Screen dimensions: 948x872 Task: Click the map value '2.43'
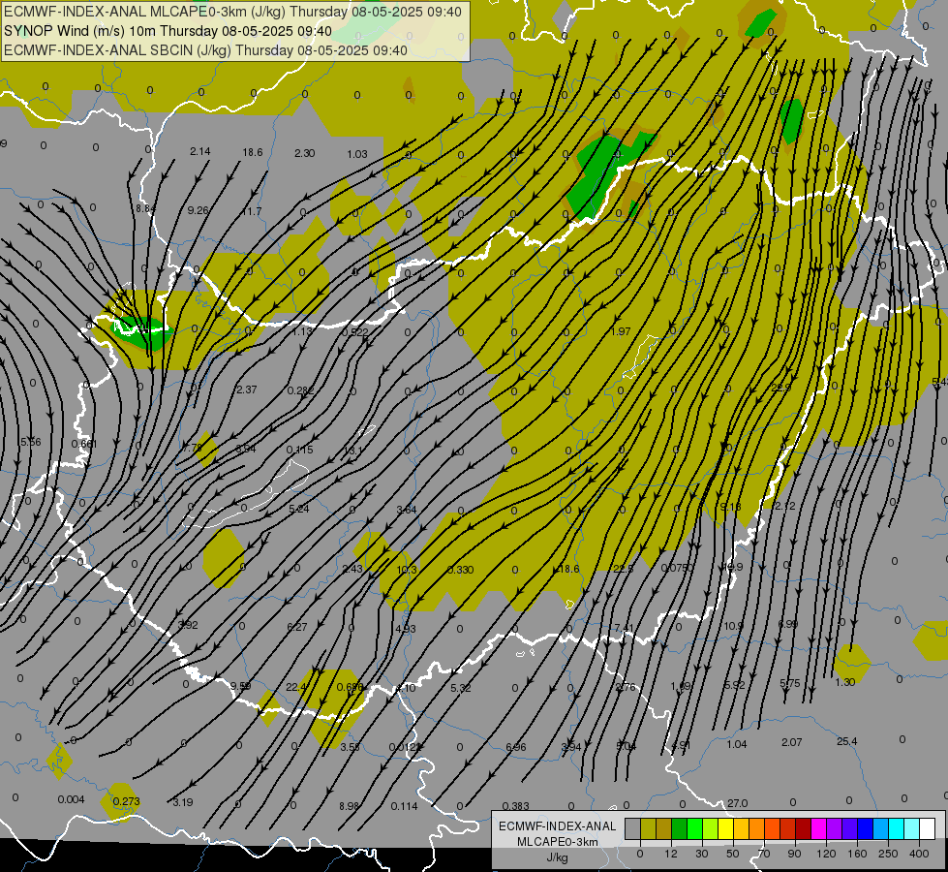click(x=352, y=568)
